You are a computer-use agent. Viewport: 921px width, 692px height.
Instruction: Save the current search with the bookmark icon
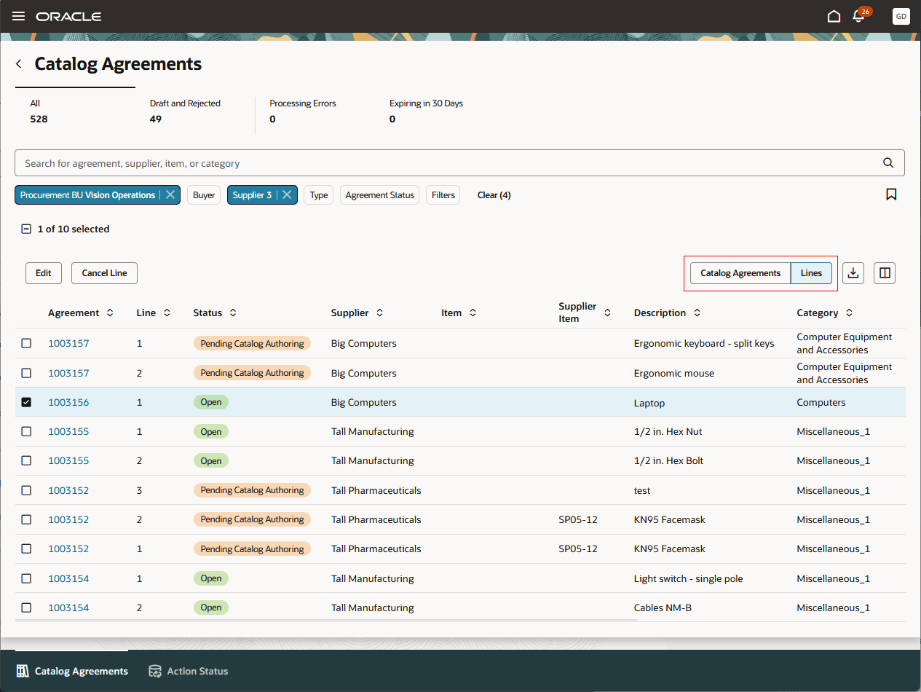click(x=891, y=194)
